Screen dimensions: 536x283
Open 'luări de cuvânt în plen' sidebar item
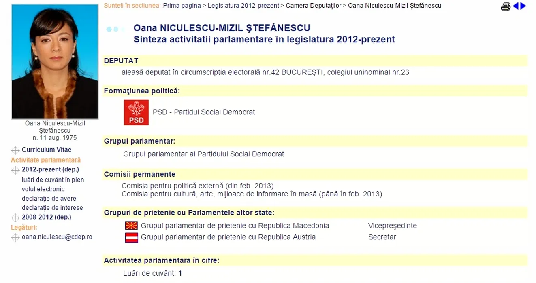pyautogui.click(x=53, y=180)
